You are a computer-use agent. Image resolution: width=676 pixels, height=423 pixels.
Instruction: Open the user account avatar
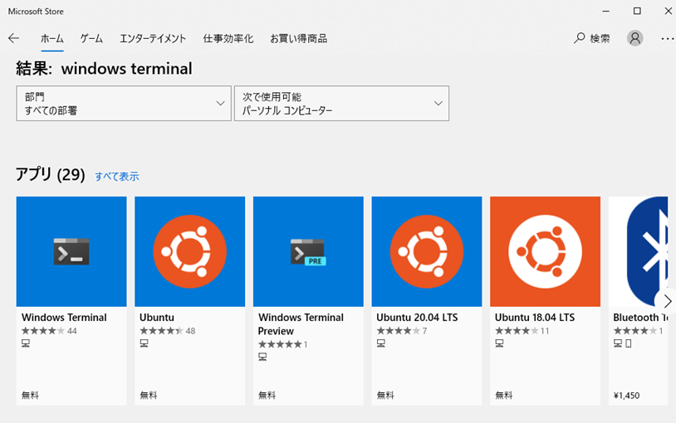(x=634, y=38)
